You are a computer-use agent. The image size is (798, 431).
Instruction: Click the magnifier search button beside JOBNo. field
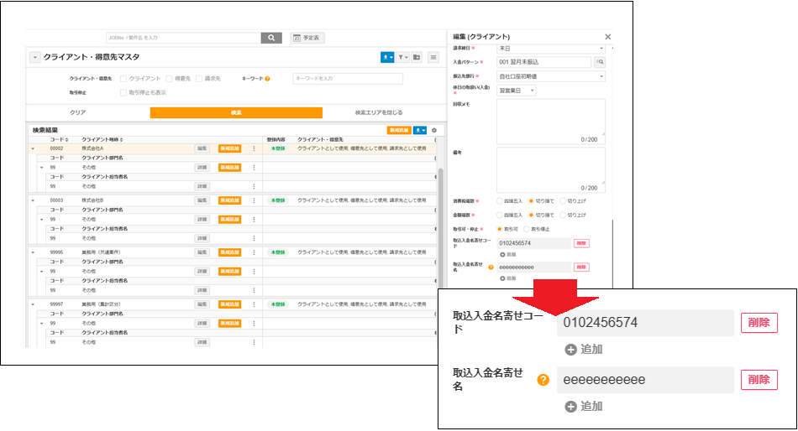(x=271, y=38)
